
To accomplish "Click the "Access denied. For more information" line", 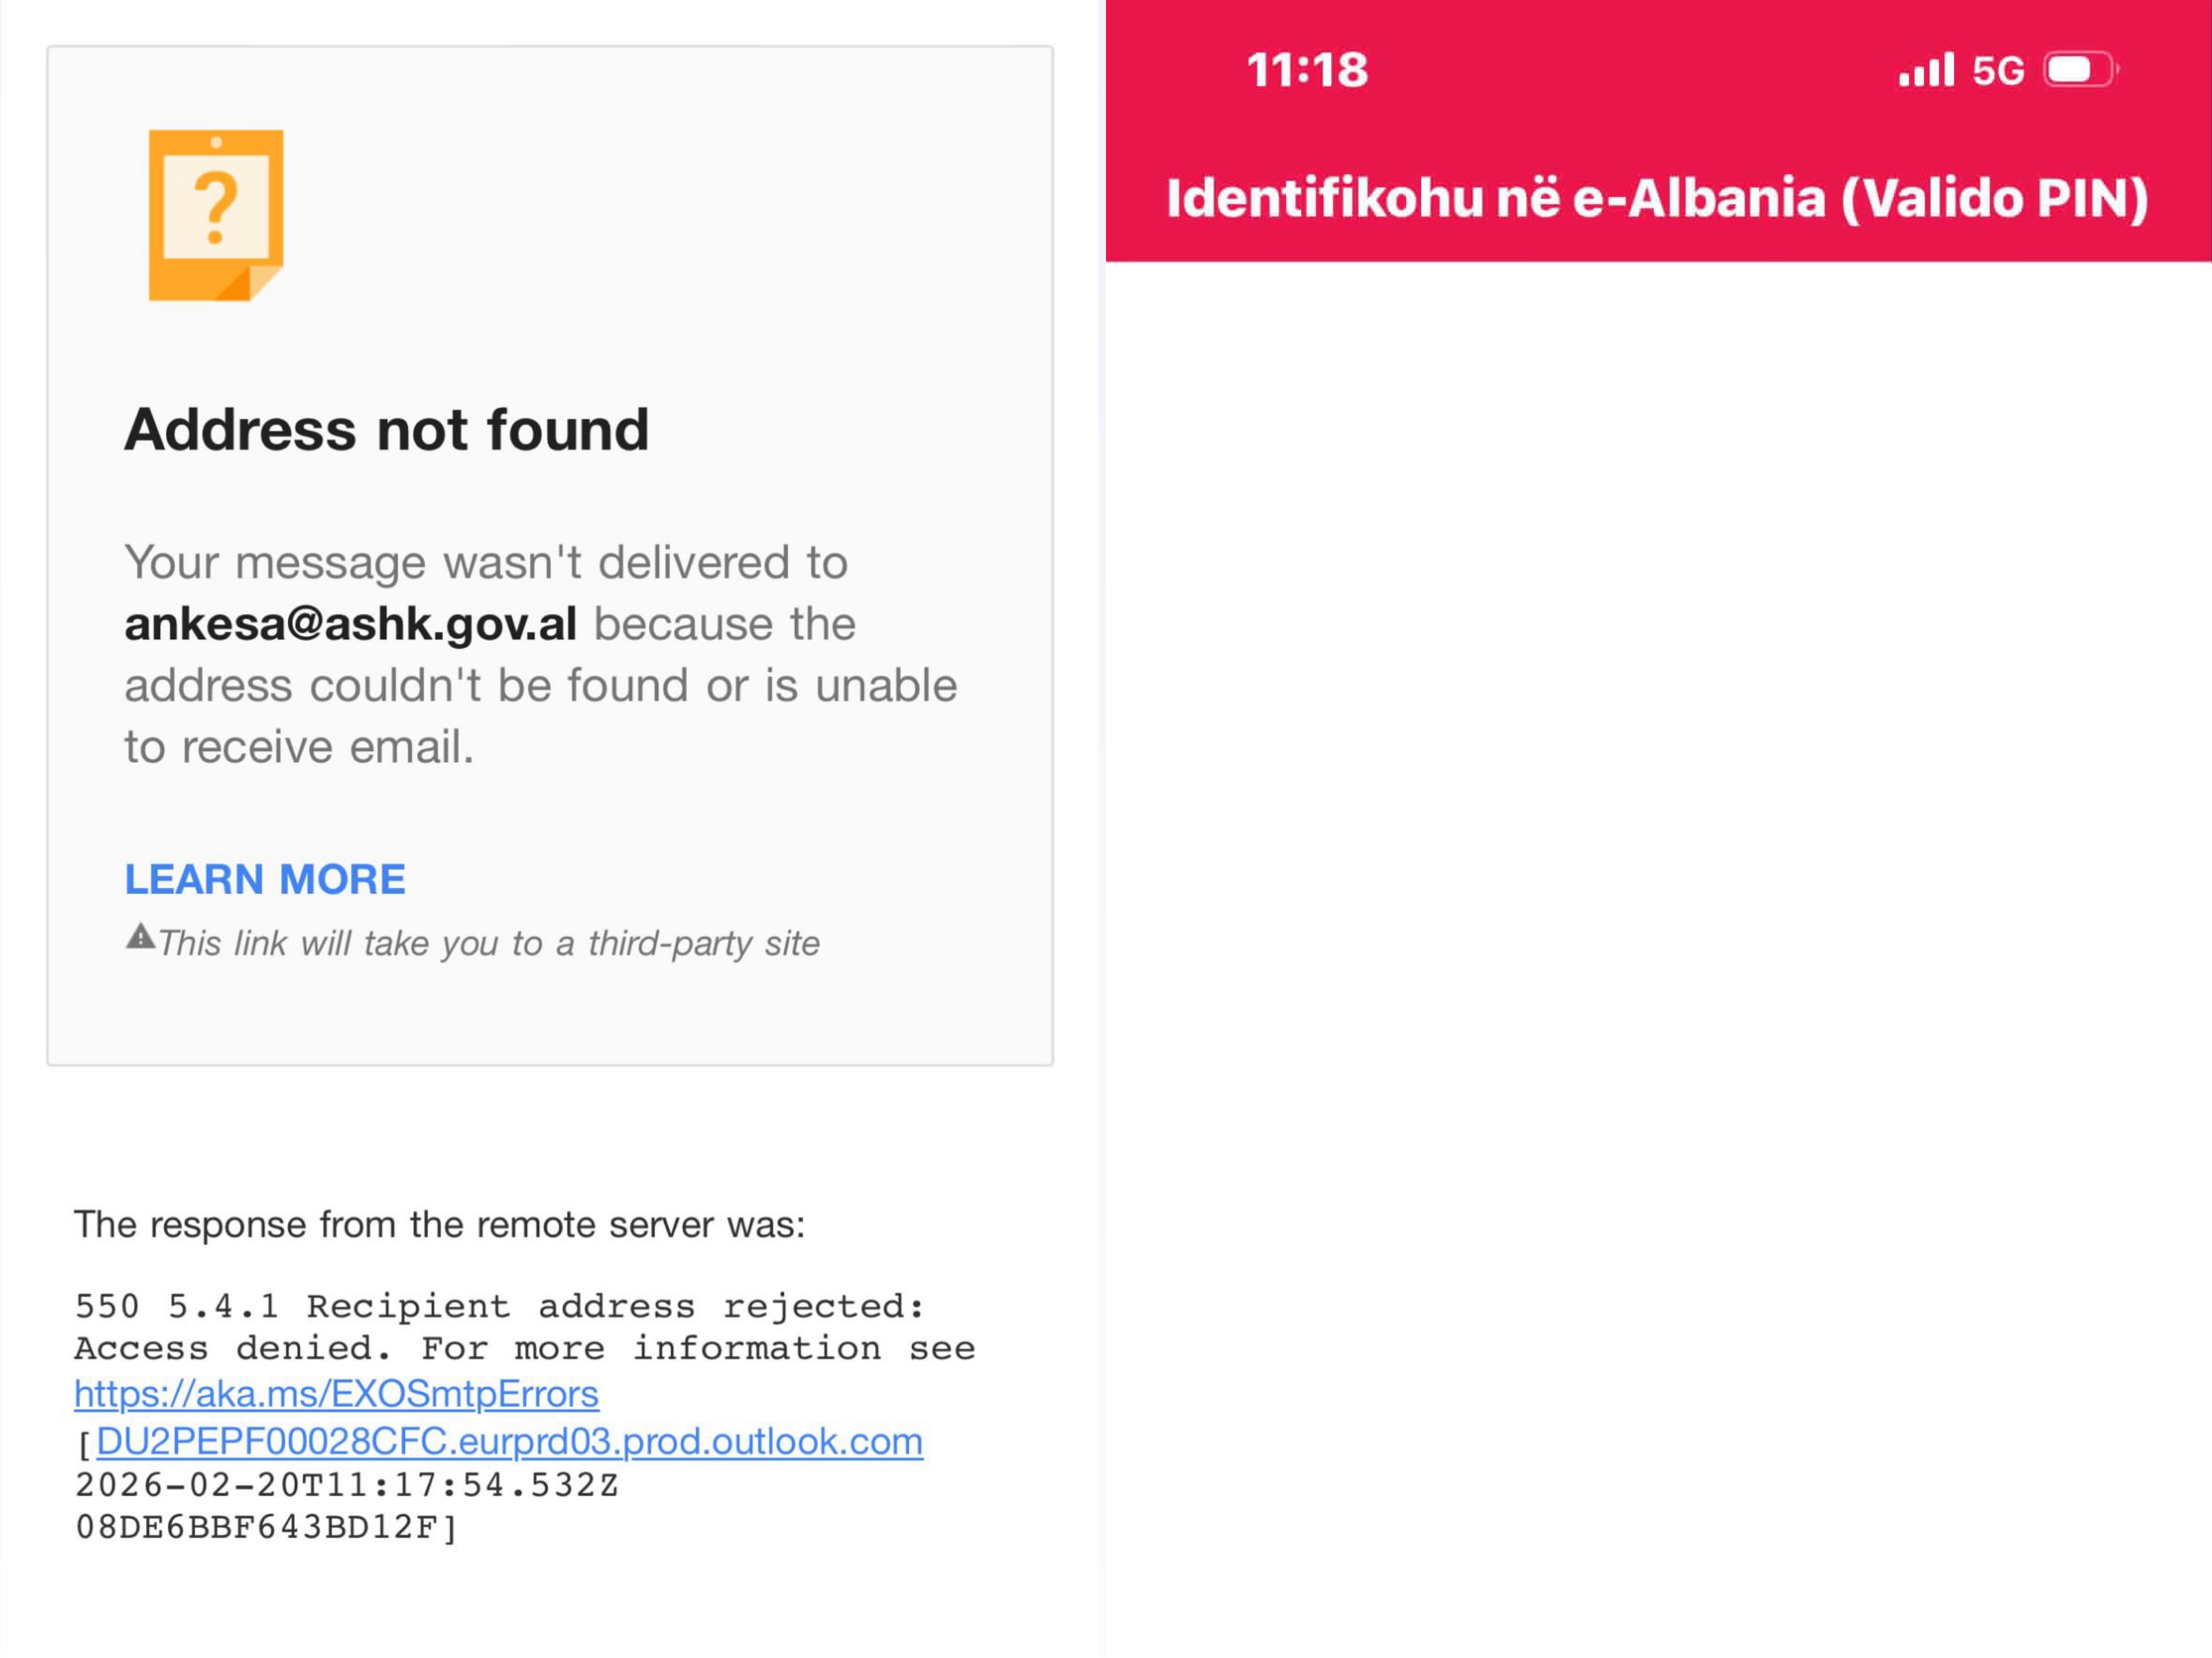I will pyautogui.click(x=524, y=1348).
